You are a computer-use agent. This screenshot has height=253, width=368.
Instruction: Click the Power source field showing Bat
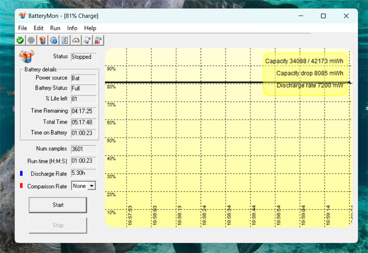coord(84,78)
